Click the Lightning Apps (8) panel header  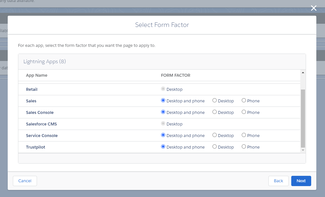click(45, 61)
